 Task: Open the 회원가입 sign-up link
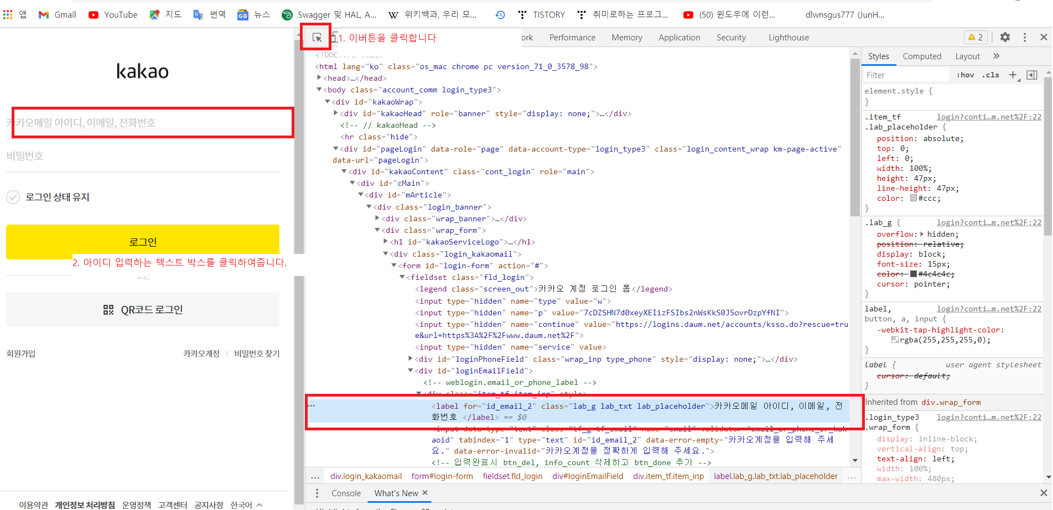point(21,353)
